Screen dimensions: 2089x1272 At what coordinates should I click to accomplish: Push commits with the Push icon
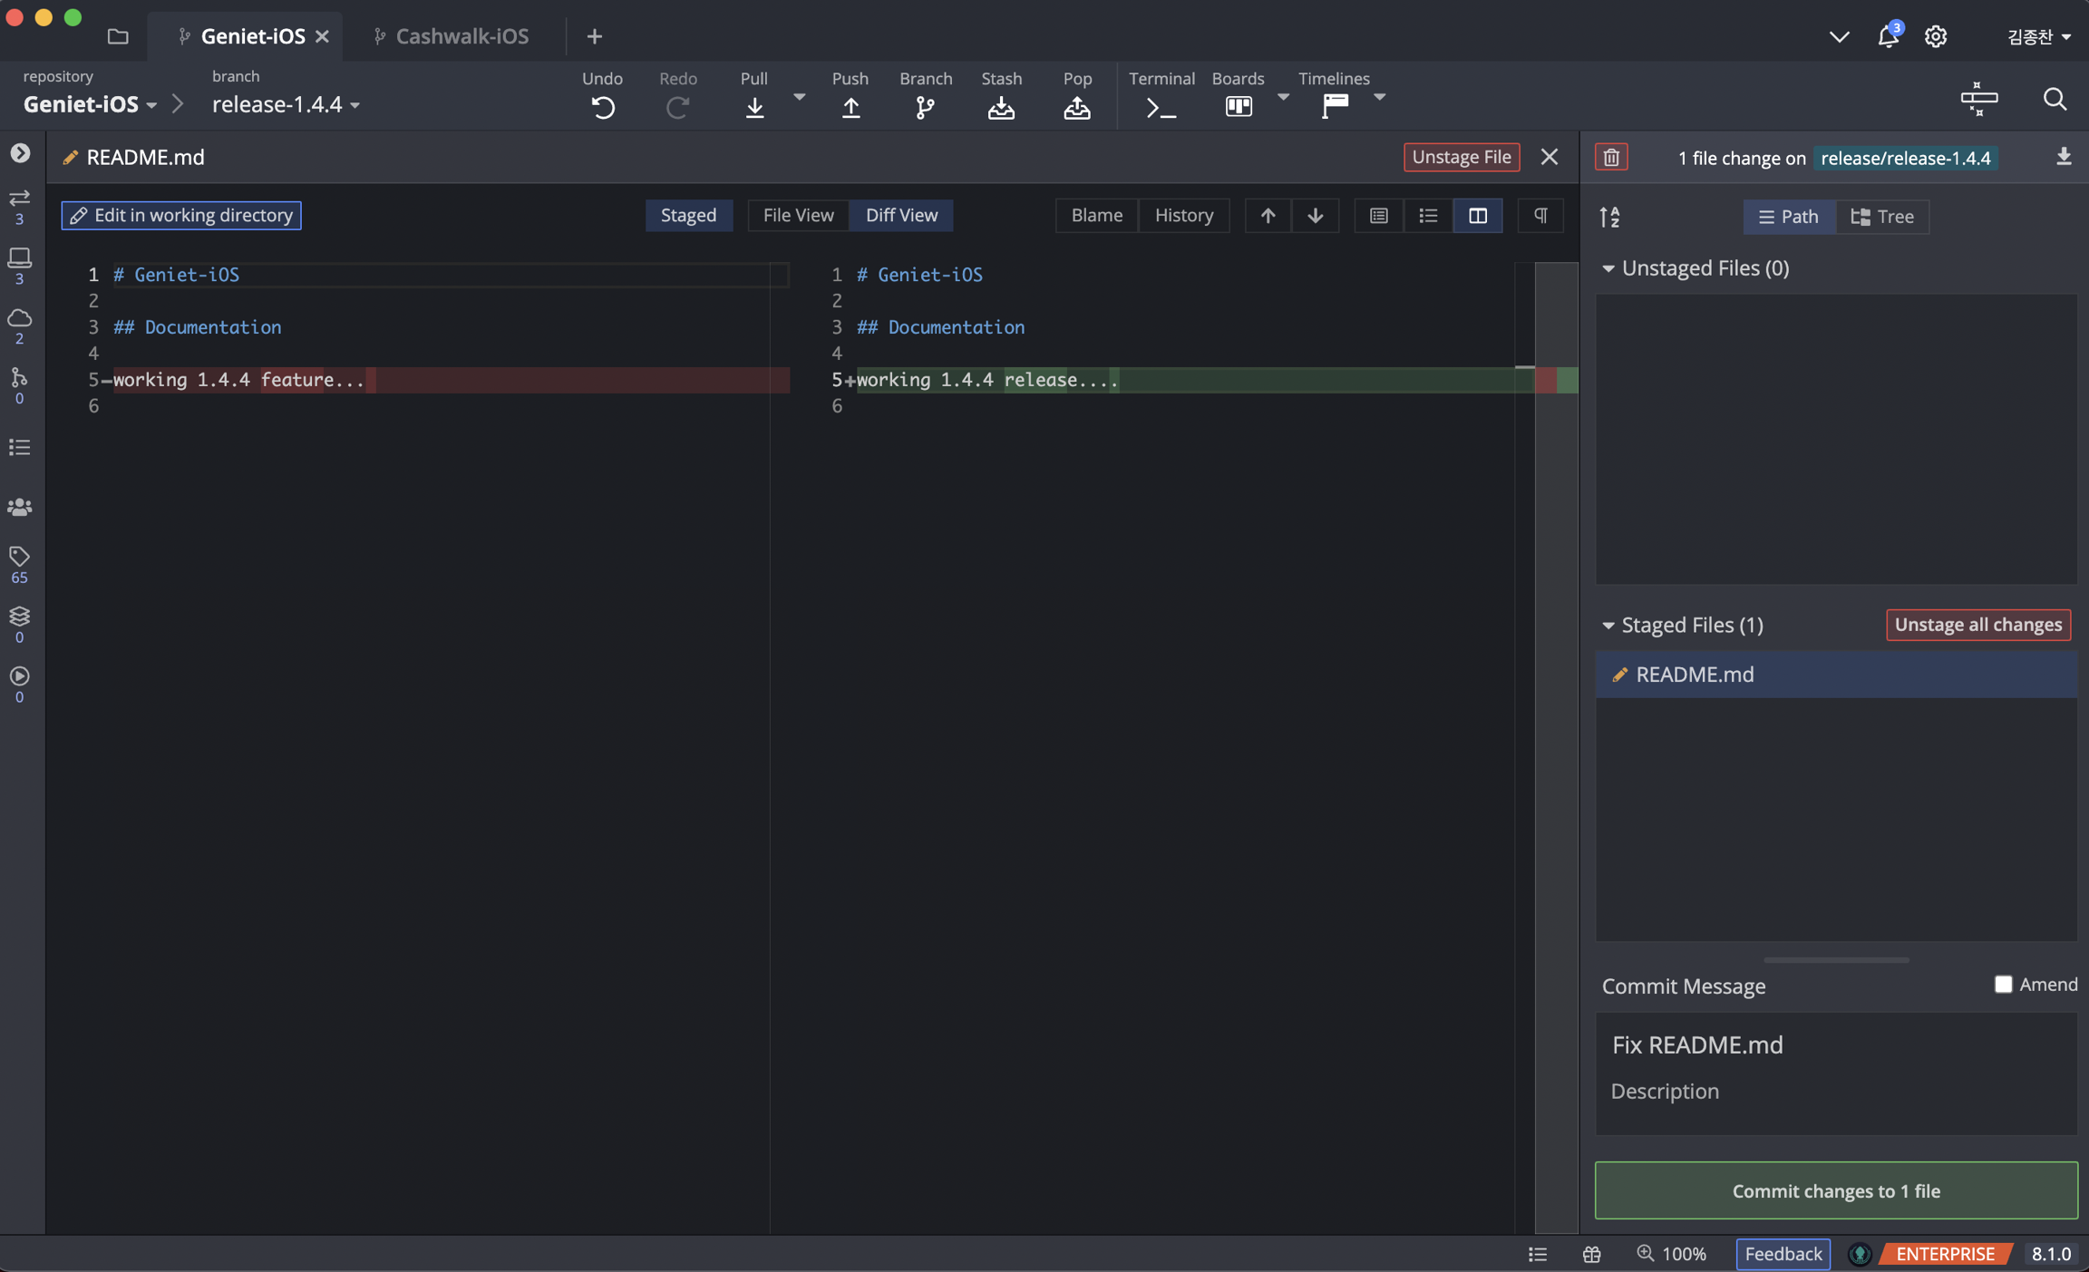pos(850,107)
